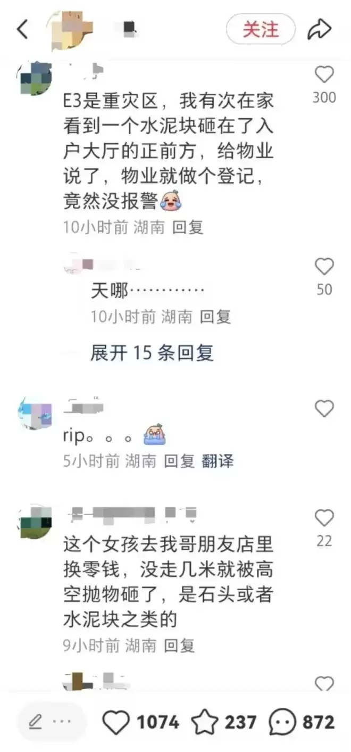This screenshot has width=351, height=752.
Task: Follow the author with 关注 button
Action: pyautogui.click(x=261, y=29)
